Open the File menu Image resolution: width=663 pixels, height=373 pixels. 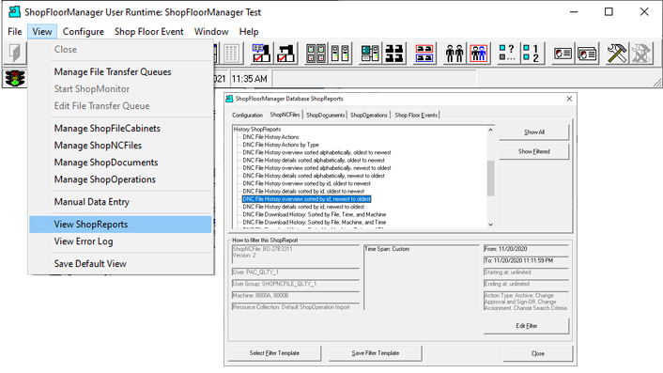[x=15, y=32]
